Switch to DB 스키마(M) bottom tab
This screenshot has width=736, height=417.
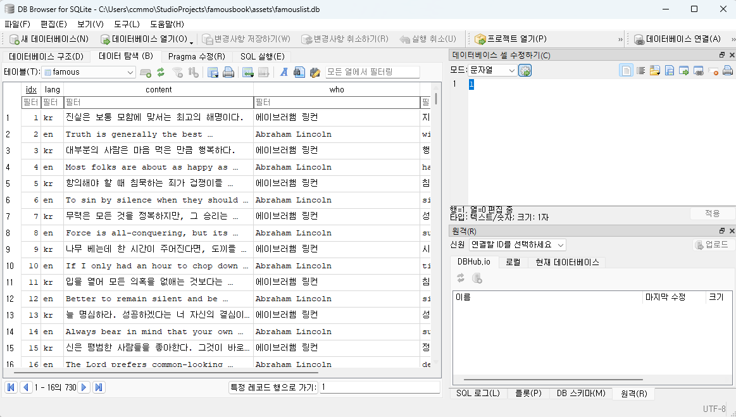tap(581, 394)
